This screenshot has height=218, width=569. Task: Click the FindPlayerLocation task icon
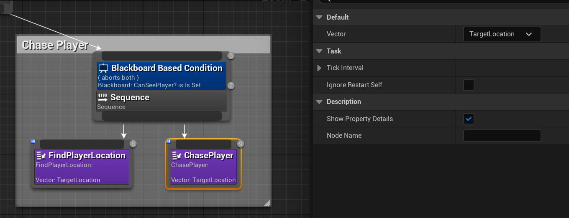click(41, 156)
